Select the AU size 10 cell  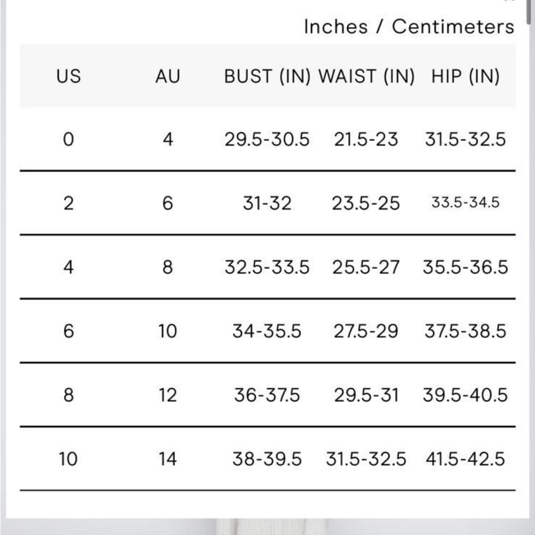pyautogui.click(x=167, y=331)
